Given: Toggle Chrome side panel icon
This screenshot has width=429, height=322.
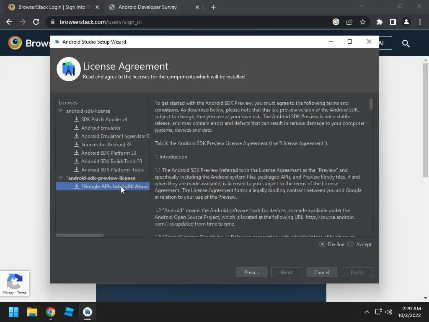Looking at the screenshot, I should 393,22.
